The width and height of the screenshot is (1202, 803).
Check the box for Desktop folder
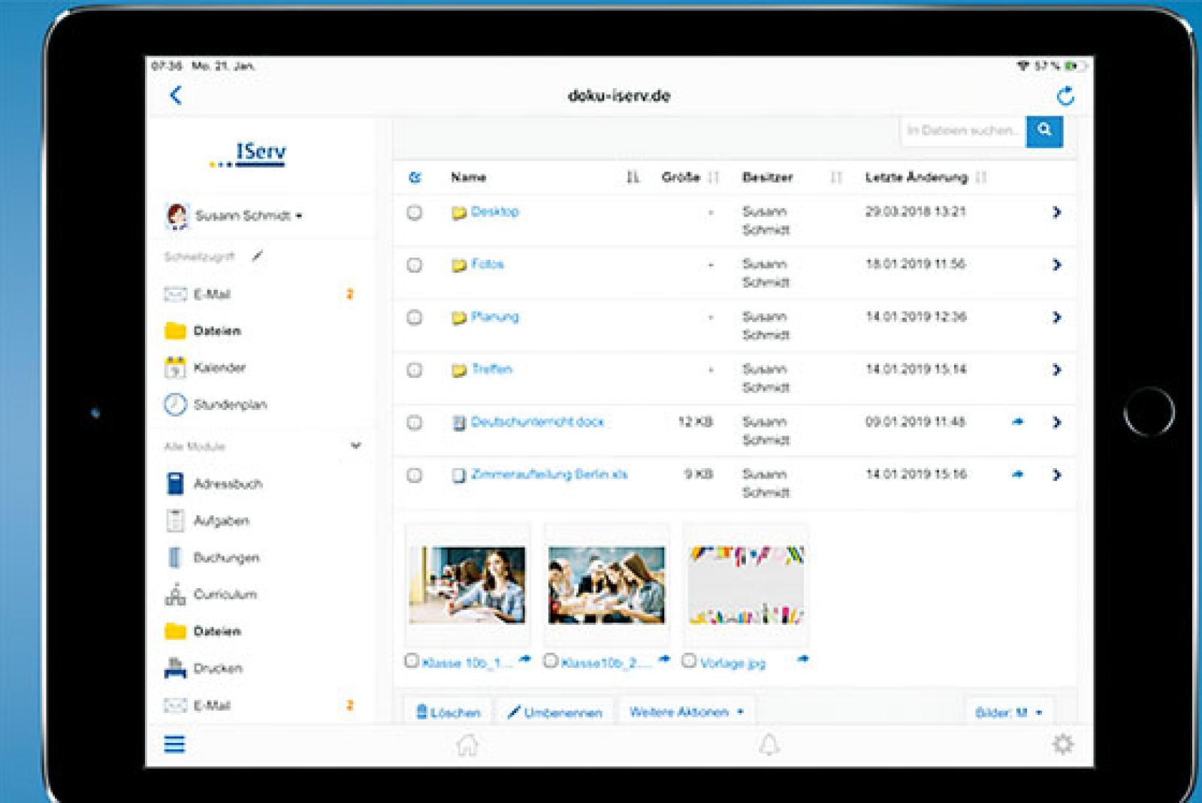(414, 213)
